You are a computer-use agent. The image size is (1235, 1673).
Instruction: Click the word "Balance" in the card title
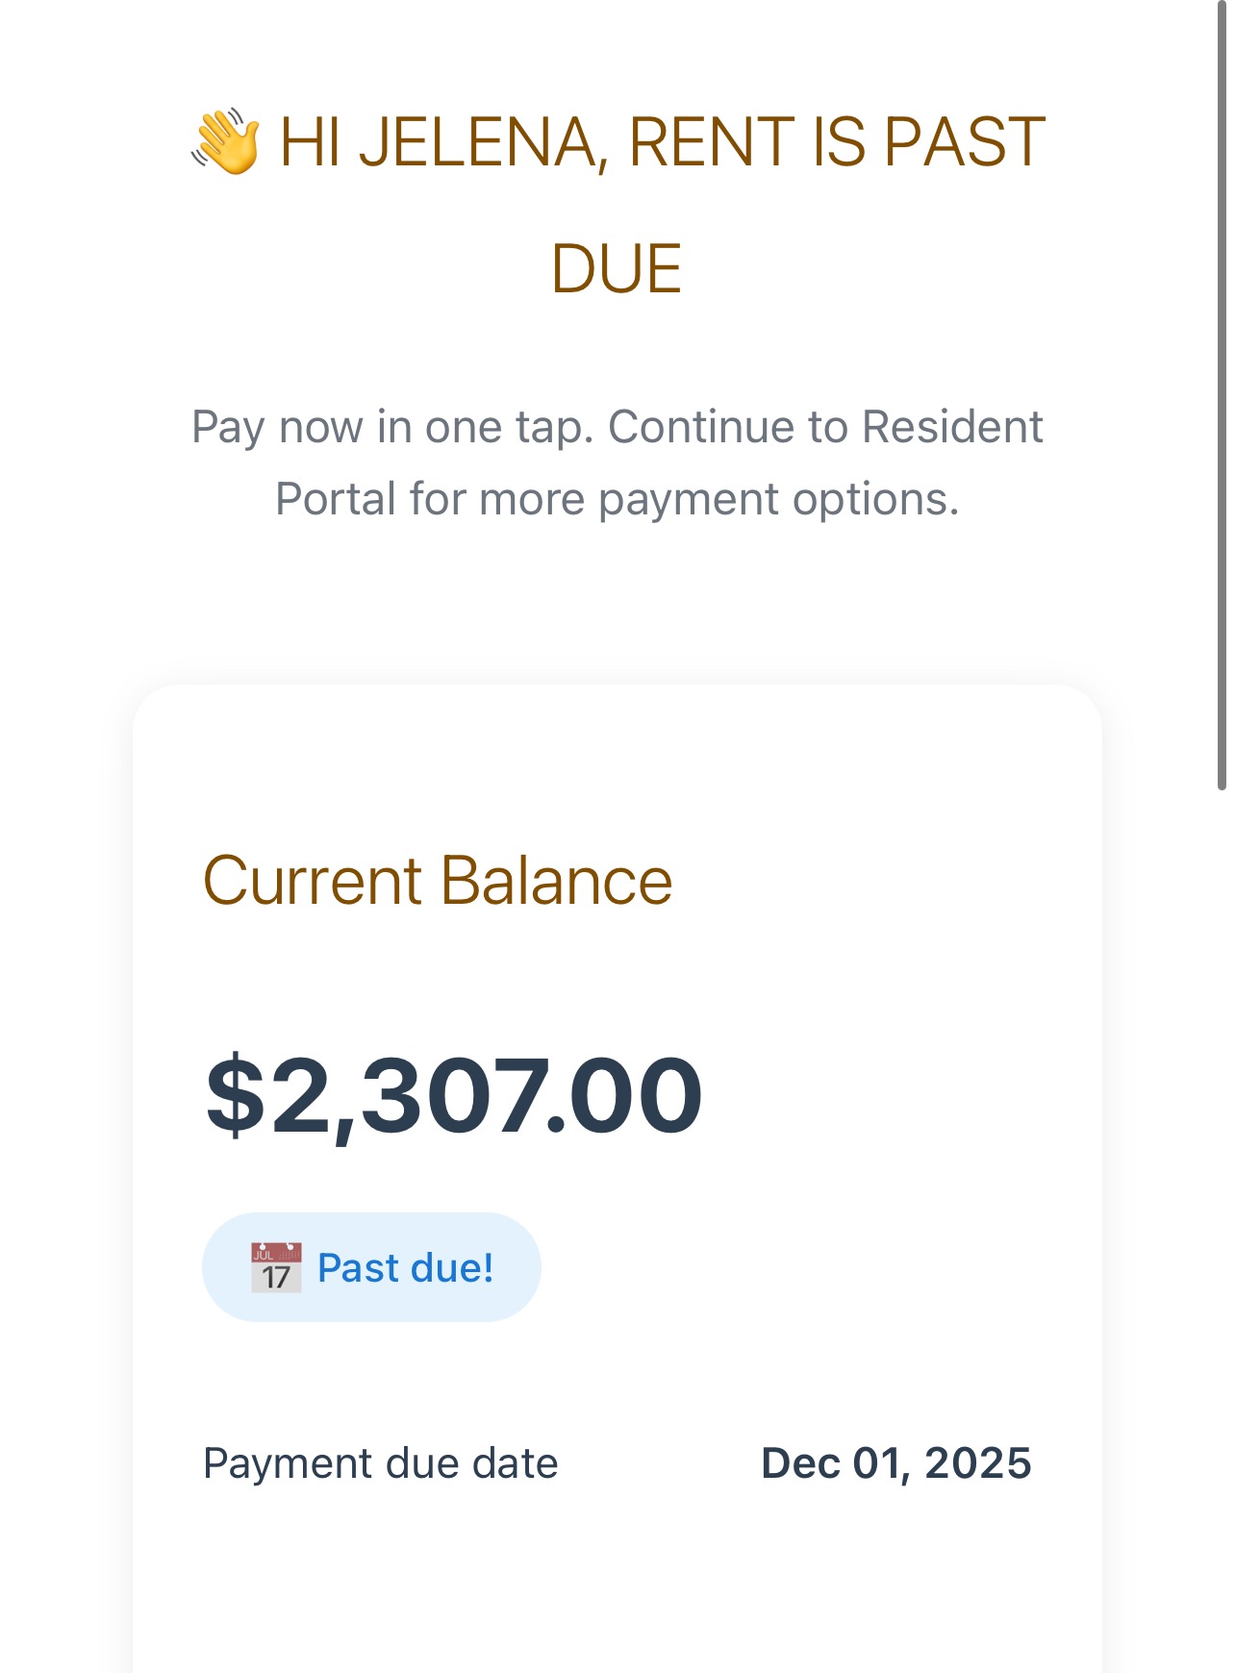[556, 881]
